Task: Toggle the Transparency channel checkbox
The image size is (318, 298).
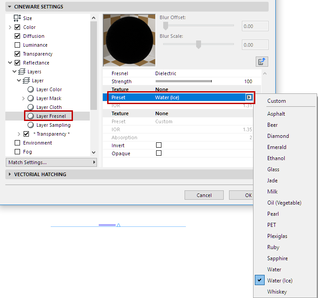Action: pos(17,54)
